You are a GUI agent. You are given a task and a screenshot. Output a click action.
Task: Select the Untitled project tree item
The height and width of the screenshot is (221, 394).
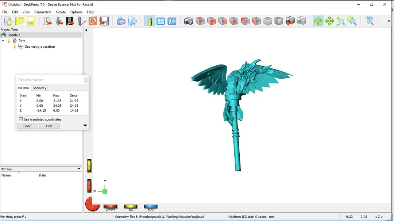13,35
